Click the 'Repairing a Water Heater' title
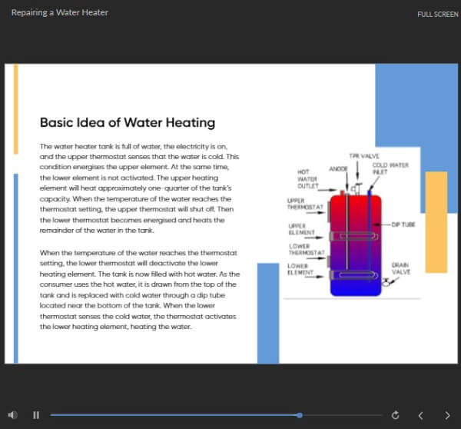 coord(60,13)
